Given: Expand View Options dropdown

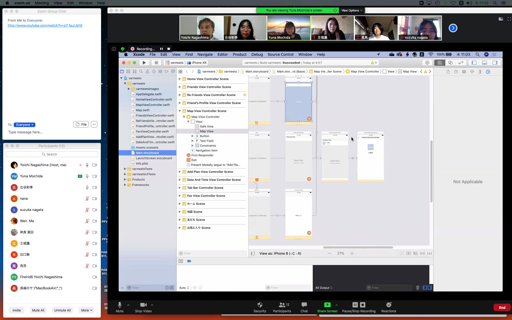Looking at the screenshot, I should point(352,10).
